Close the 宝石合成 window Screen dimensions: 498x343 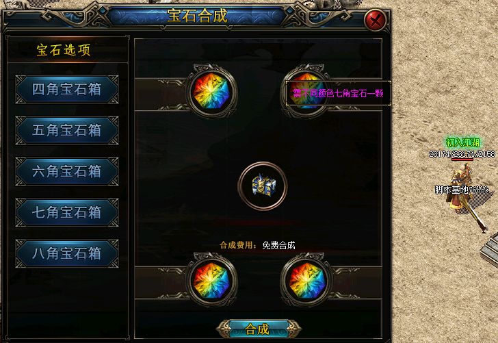pos(376,21)
